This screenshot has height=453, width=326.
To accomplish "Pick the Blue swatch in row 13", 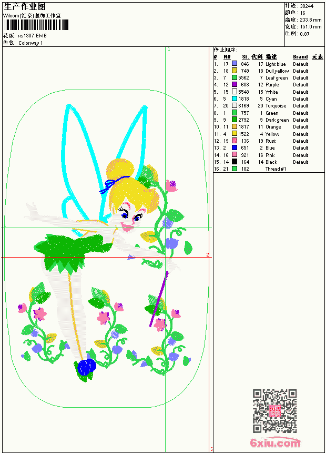I will tap(235, 147).
